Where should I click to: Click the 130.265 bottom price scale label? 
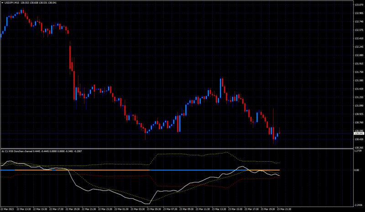(359, 148)
